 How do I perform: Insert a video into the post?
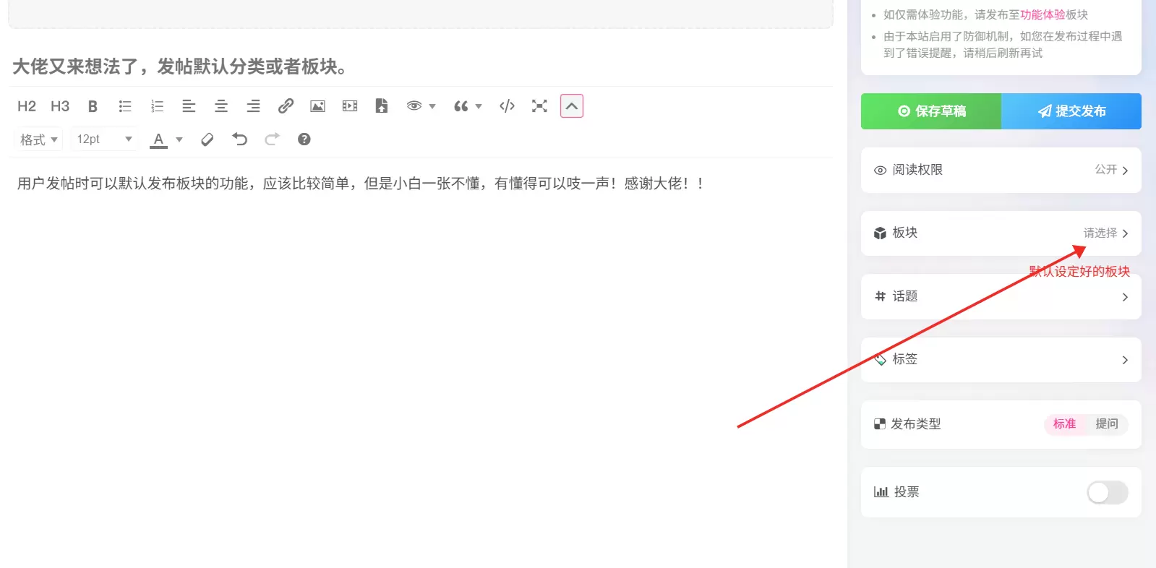350,106
